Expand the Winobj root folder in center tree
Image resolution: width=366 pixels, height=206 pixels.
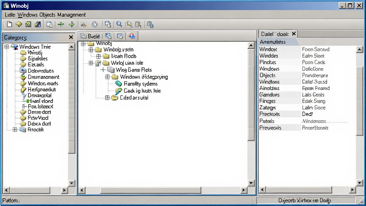(83, 43)
